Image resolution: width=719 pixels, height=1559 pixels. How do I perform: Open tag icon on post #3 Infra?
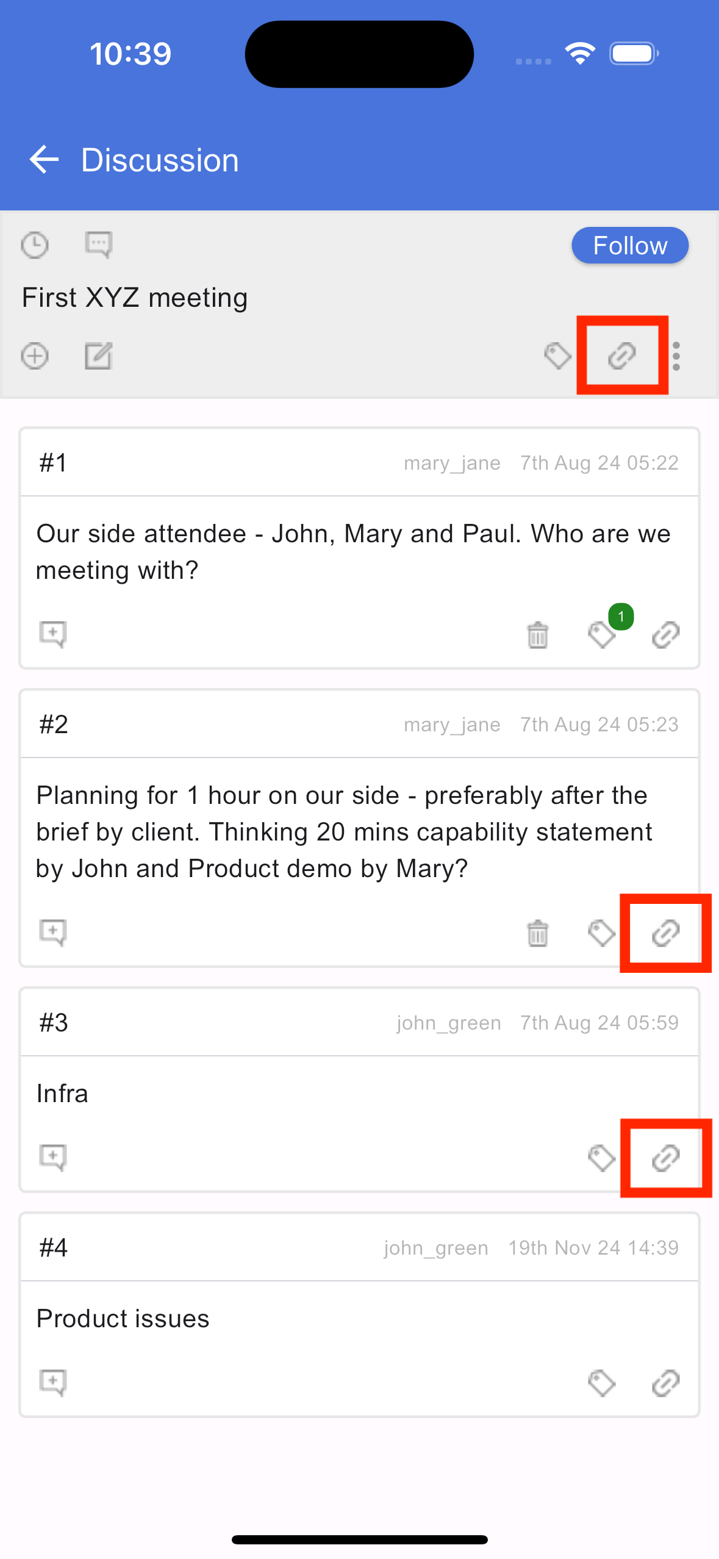[602, 1158]
